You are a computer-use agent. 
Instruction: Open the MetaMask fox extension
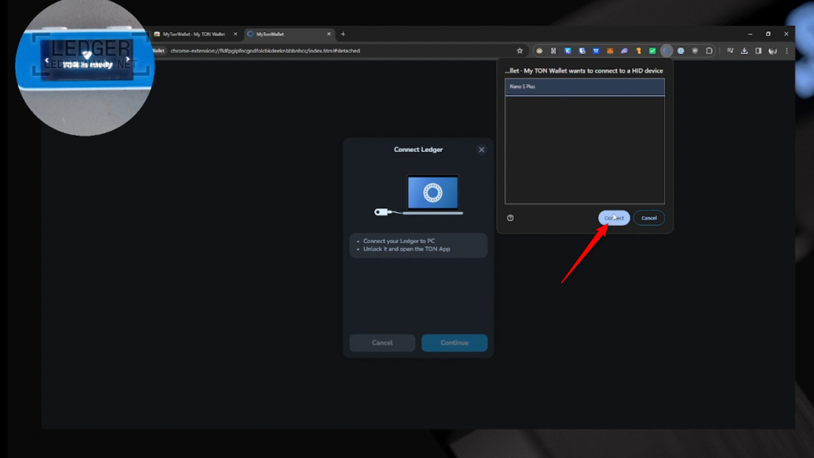(610, 51)
